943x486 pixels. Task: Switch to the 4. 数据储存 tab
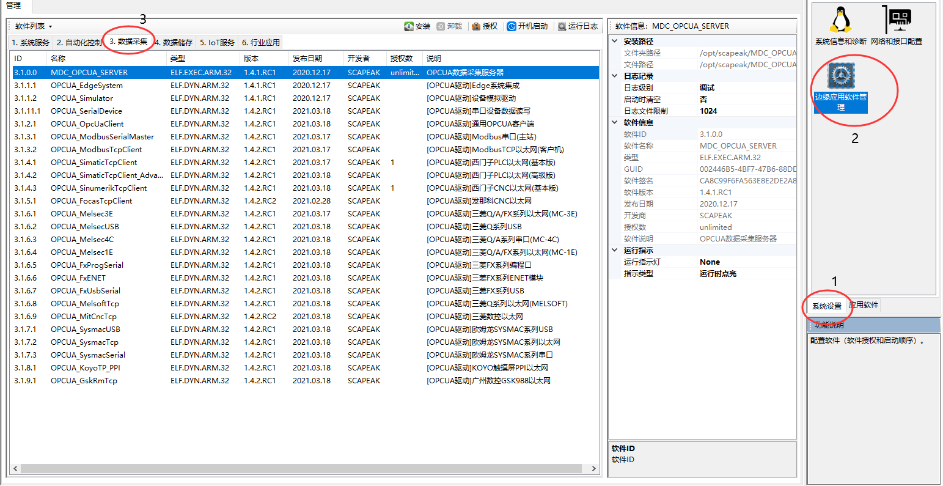(174, 43)
